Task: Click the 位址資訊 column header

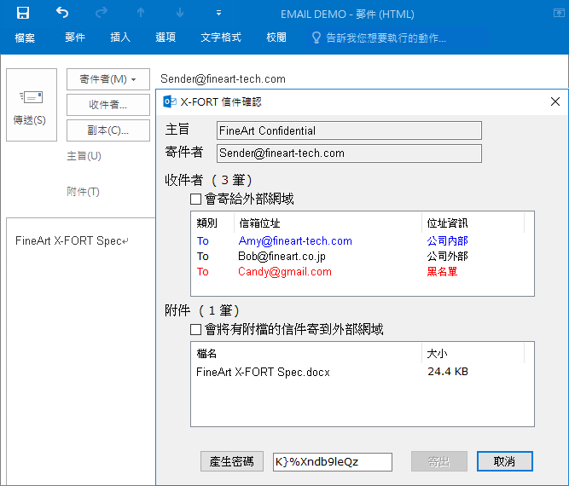Action: pyautogui.click(x=473, y=223)
